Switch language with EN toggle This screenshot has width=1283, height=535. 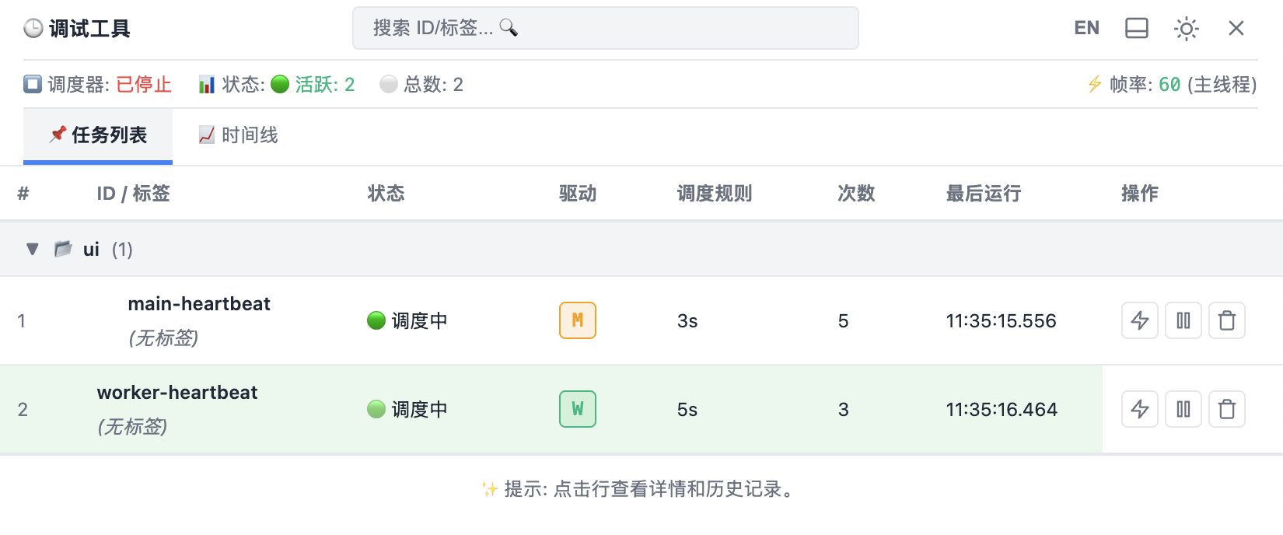click(1086, 29)
